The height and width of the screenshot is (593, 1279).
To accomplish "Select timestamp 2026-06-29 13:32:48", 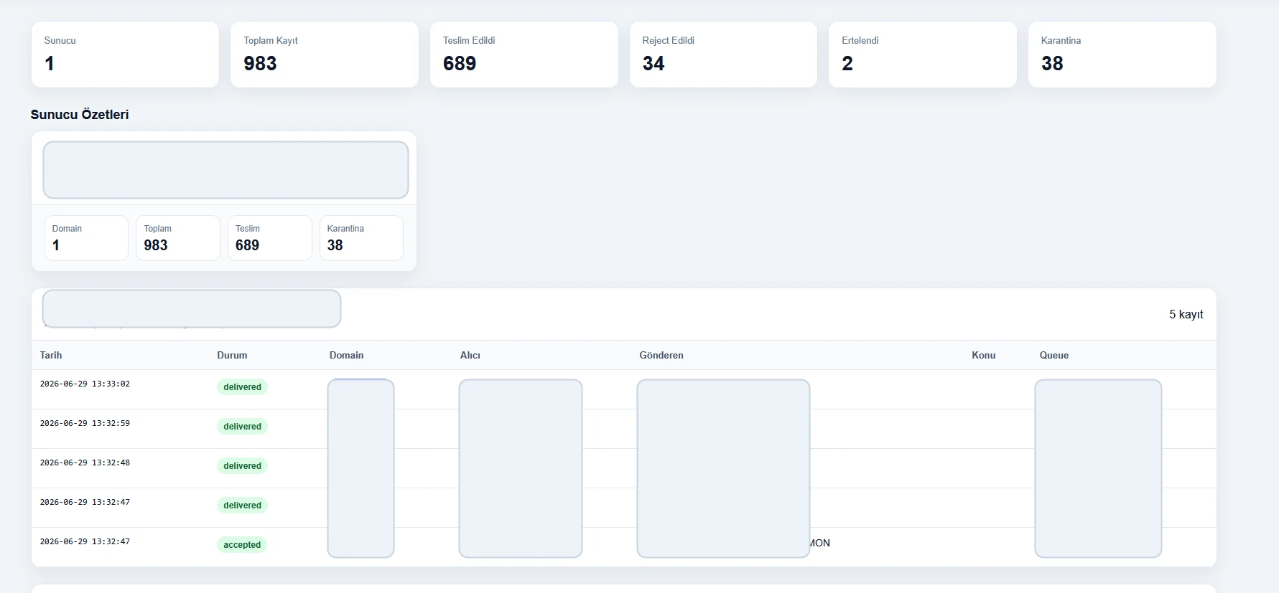I will click(x=85, y=463).
